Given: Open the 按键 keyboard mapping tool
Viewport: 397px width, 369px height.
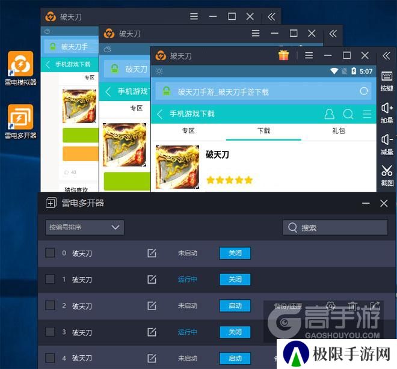Looking at the screenshot, I should tap(387, 82).
